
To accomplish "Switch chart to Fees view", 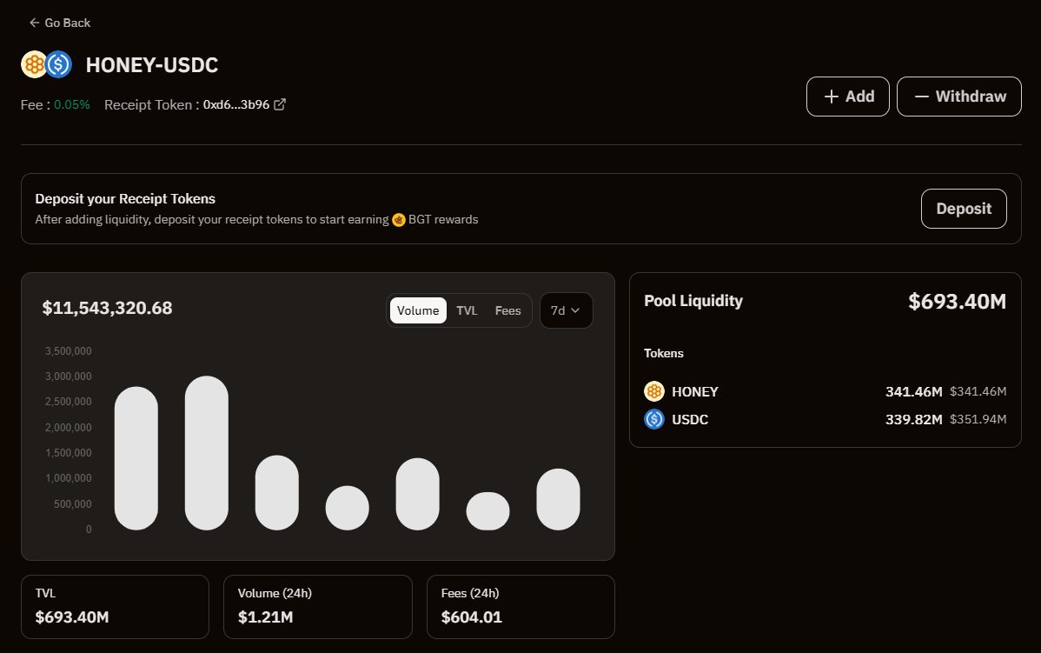I will pyautogui.click(x=508, y=310).
